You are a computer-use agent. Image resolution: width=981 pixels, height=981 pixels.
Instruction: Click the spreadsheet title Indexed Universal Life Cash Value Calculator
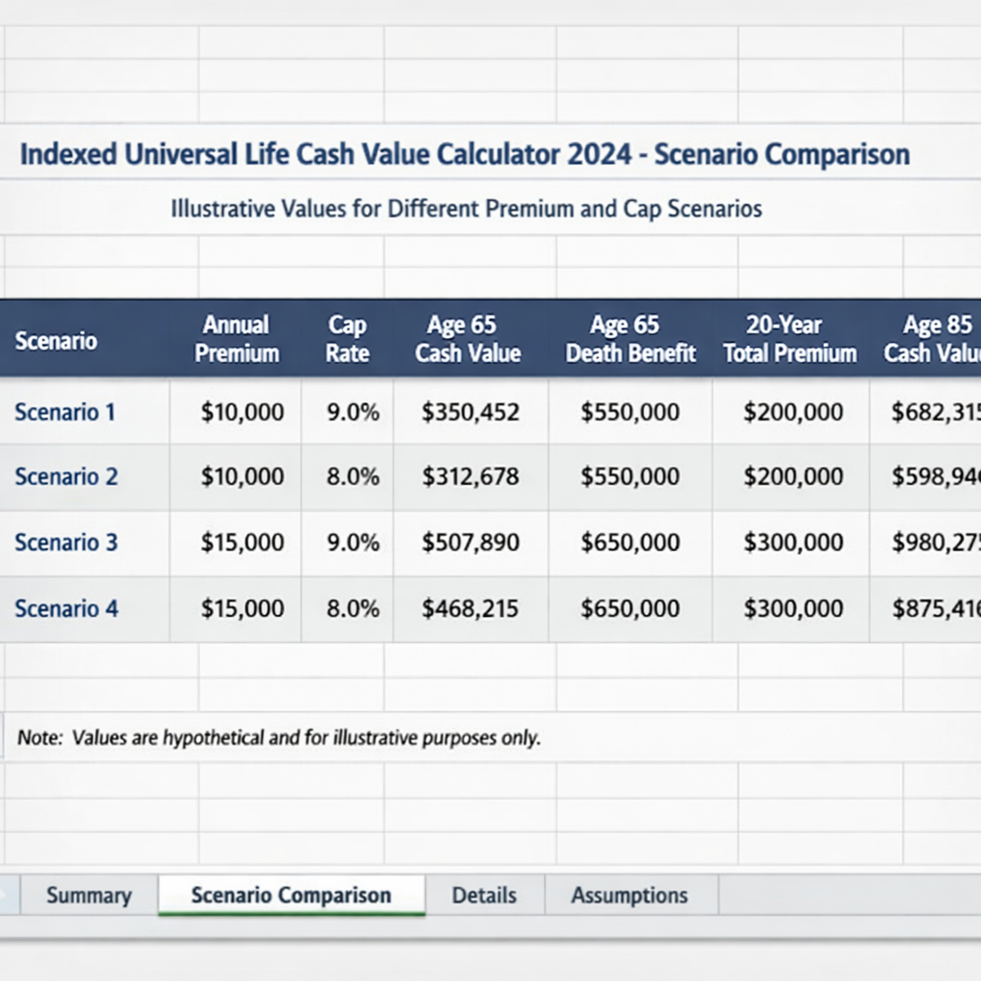[465, 154]
